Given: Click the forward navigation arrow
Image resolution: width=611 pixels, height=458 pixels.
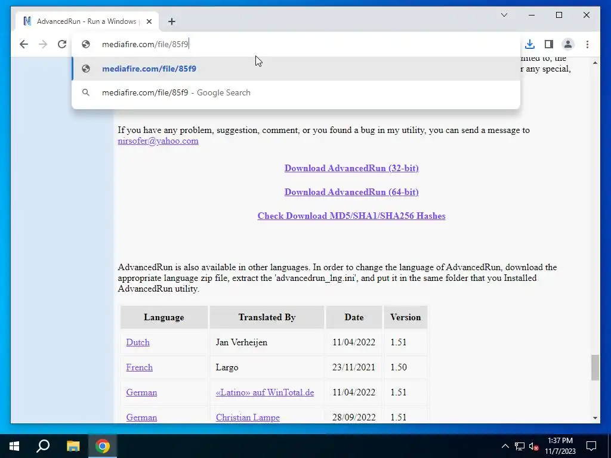Looking at the screenshot, I should tap(43, 44).
